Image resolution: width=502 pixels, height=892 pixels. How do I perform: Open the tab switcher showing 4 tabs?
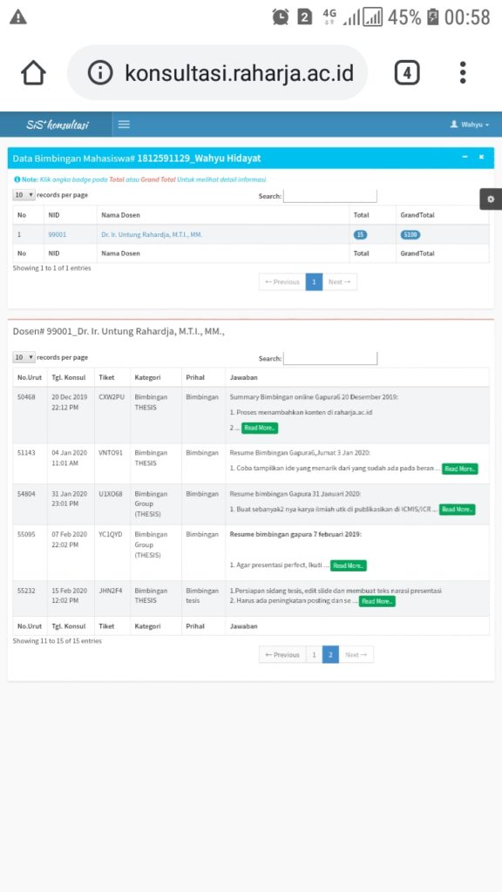click(x=407, y=73)
